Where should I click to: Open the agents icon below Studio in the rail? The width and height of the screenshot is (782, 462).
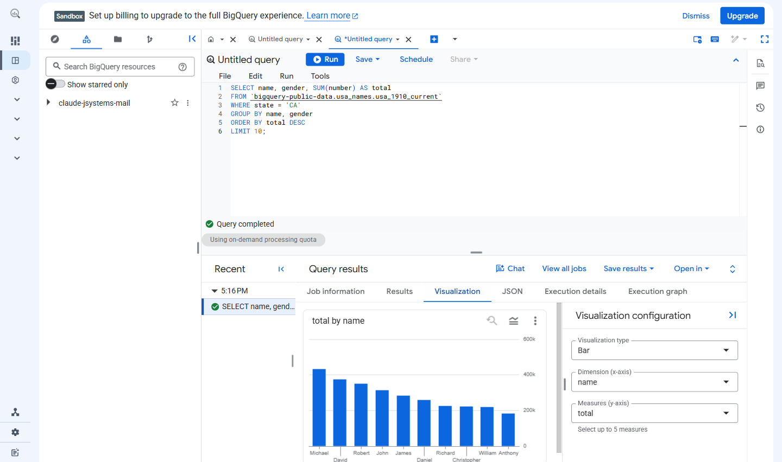pyautogui.click(x=15, y=80)
